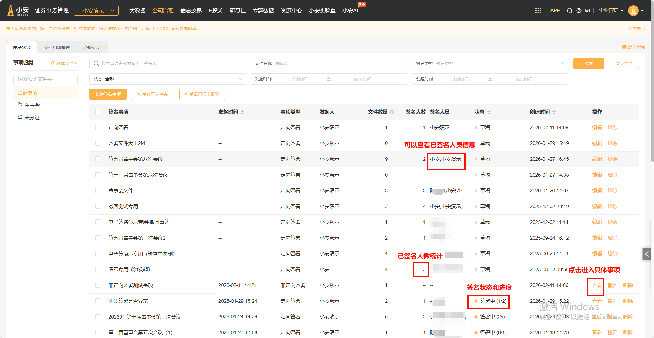654x338 pixels.
Task: Switch to the 企业用印管理 tab
Action: (x=57, y=48)
